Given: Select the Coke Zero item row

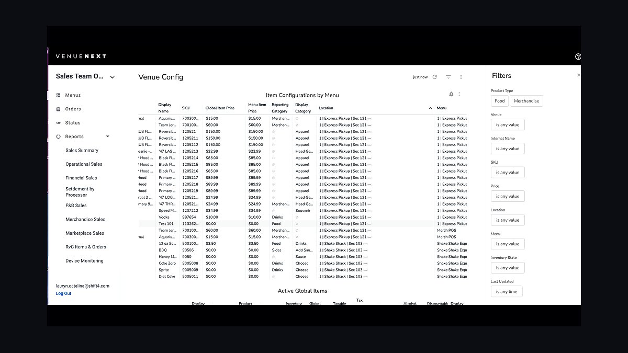Looking at the screenshot, I should [x=302, y=263].
